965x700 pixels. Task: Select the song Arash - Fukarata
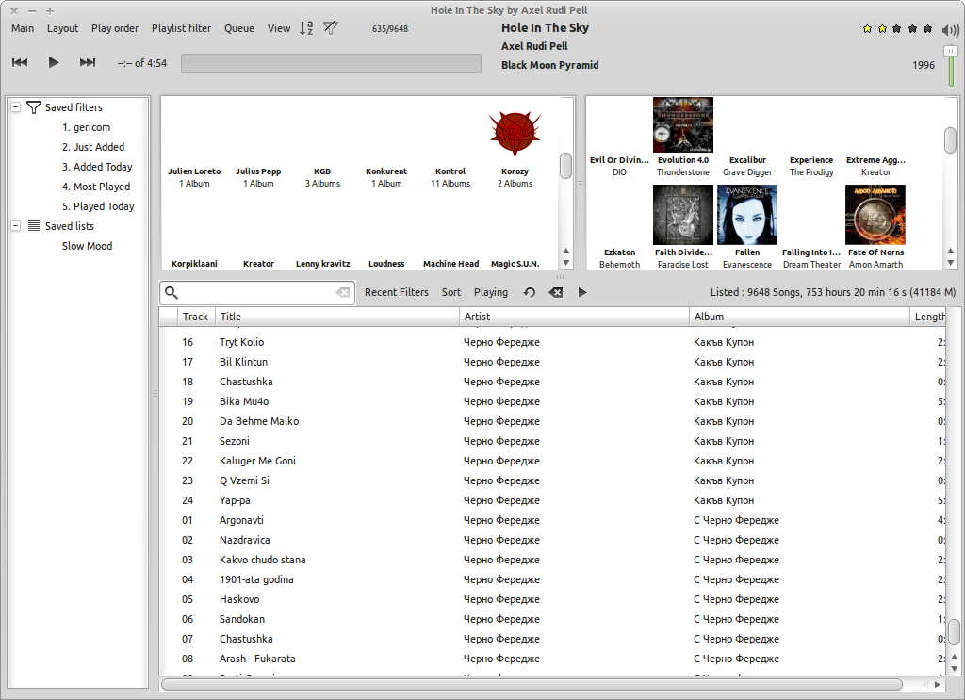[x=552, y=659]
